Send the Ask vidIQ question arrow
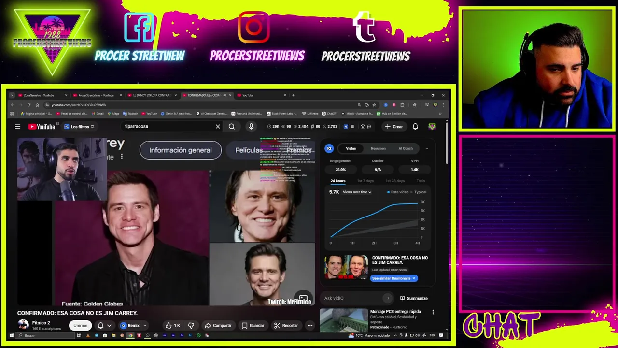 click(388, 298)
